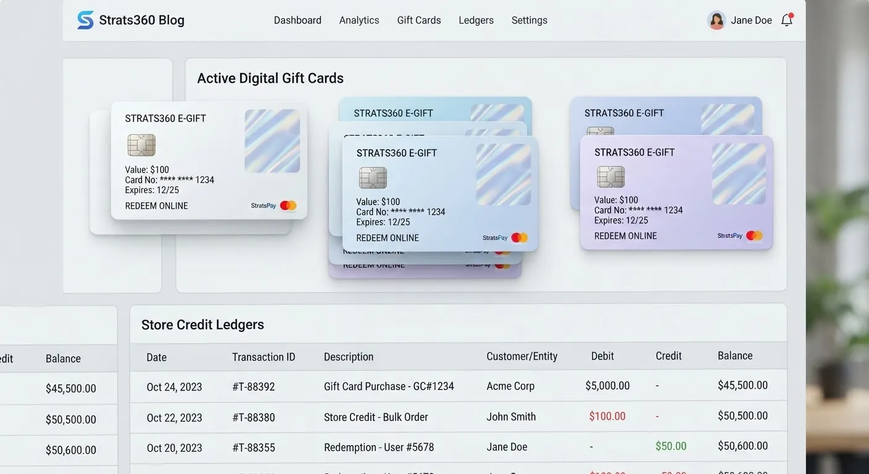Click the Transaction ID column header

click(264, 357)
